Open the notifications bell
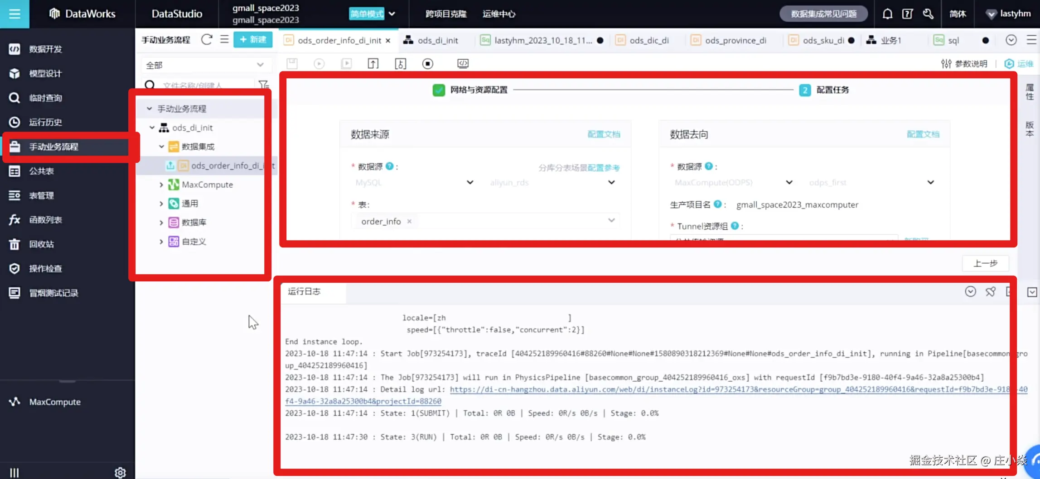The height and width of the screenshot is (479, 1040). pyautogui.click(x=887, y=14)
